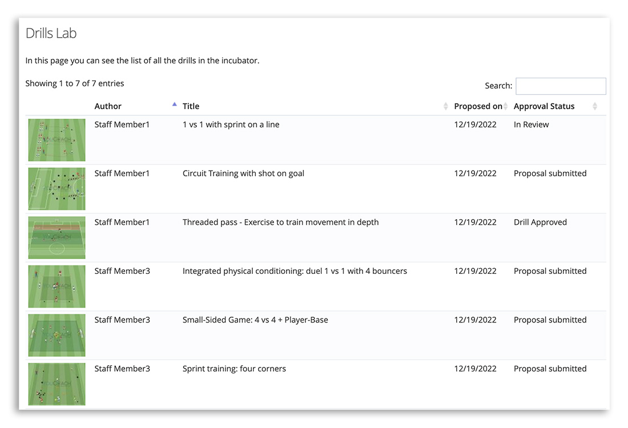
Task: Click the 12/19/2022 date for Small-Sided Game
Action: [x=476, y=320]
